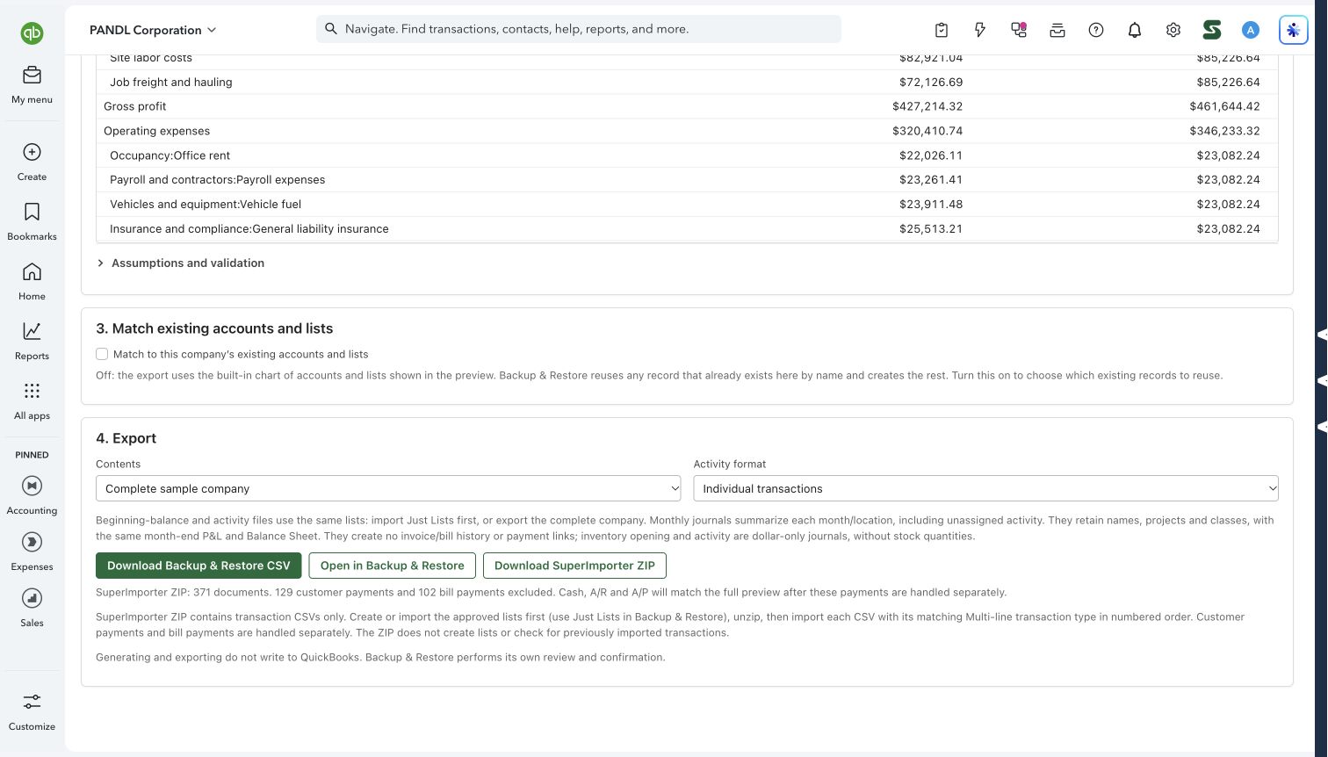
Task: Expand Assumptions and validation section
Action: 180,263
